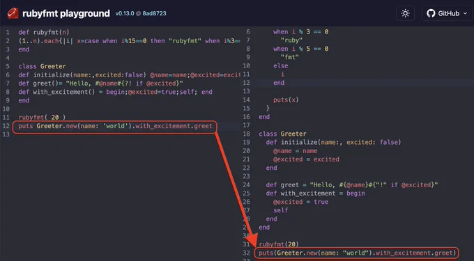Click output line 'when i % 5 == 0'
Image resolution: width=474 pixels, height=261 pixels.
click(x=300, y=49)
